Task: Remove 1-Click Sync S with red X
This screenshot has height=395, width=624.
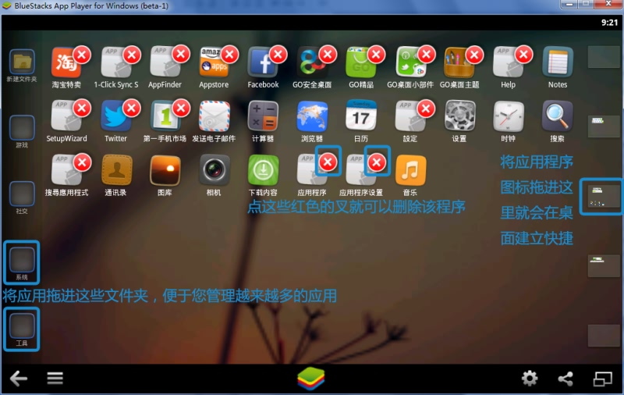Action: pos(132,55)
